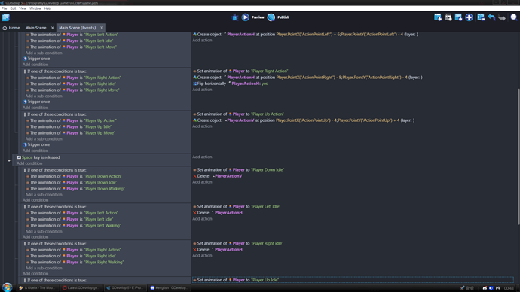This screenshot has height=292, width=520.
Task: Add sub-condition under Player Up Move
Action: click(x=44, y=138)
